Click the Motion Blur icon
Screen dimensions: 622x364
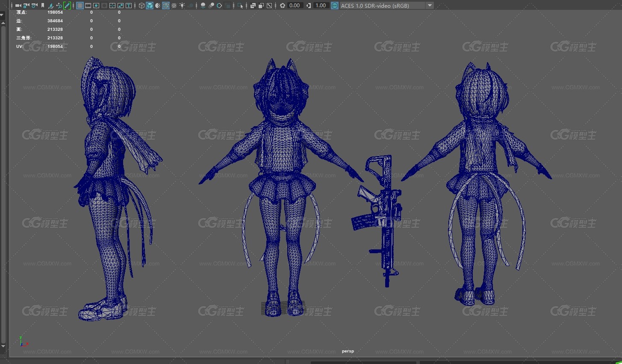pyautogui.click(x=211, y=6)
